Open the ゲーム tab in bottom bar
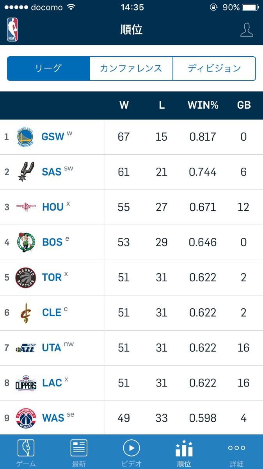This screenshot has width=263, height=469. pyautogui.click(x=26, y=452)
